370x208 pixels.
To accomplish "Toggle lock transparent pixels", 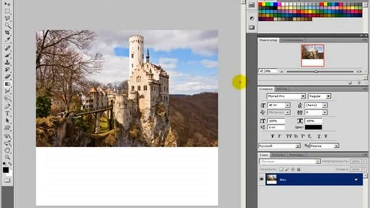I will [x=281, y=169].
